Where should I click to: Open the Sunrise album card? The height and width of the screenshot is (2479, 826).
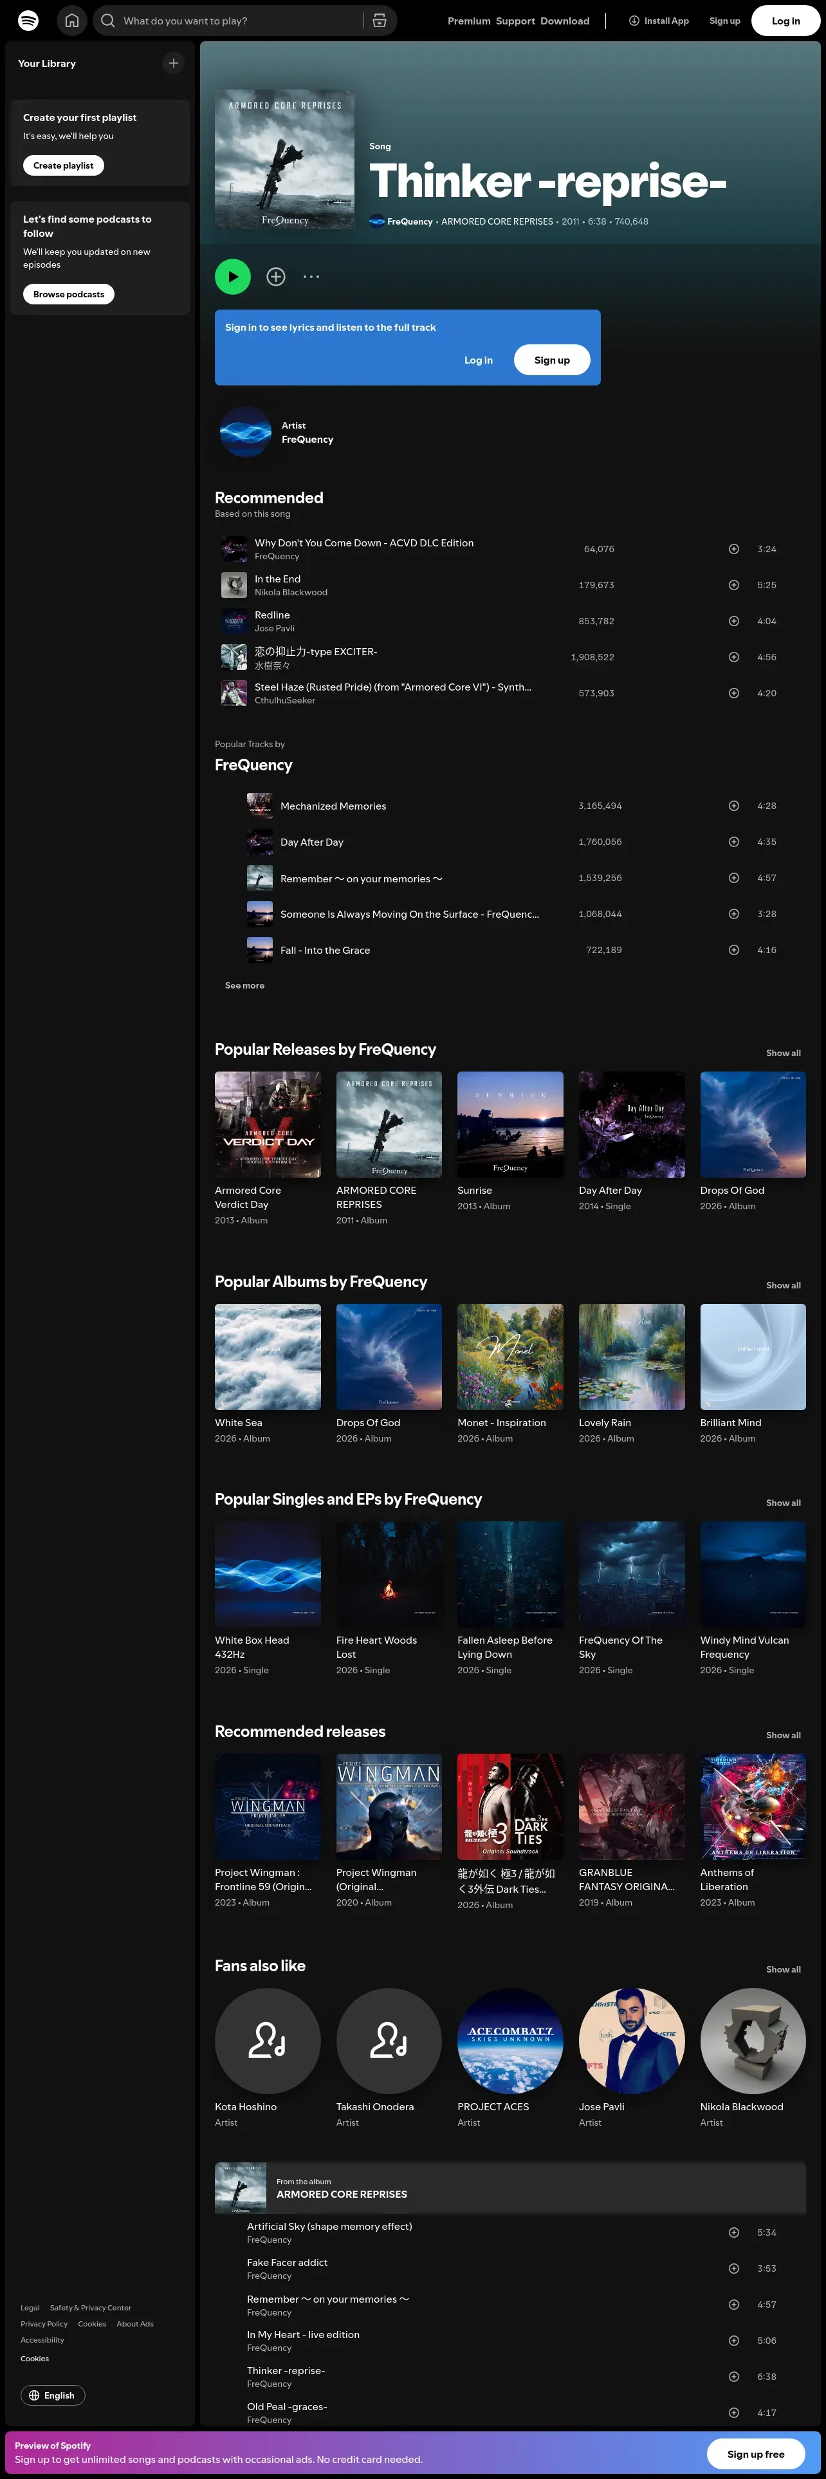pyautogui.click(x=509, y=1142)
